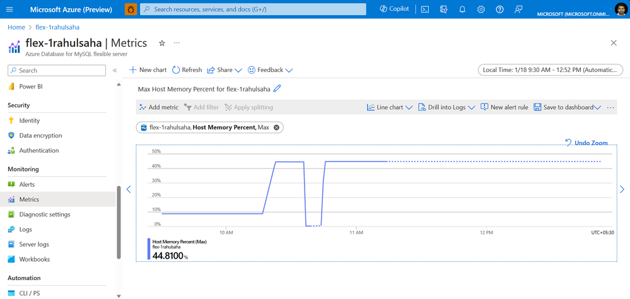This screenshot has width=630, height=299.
Task: Open the notifications bell
Action: [x=462, y=9]
